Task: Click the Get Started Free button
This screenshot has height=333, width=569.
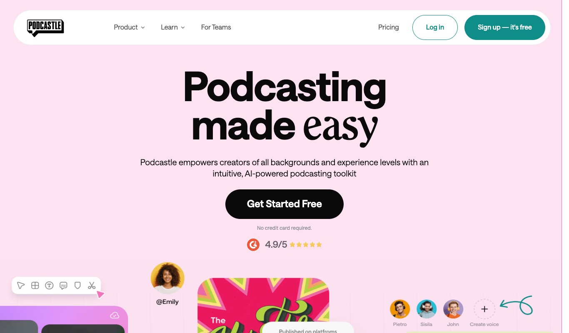Action: [284, 204]
